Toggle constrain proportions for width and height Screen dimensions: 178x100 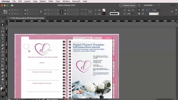point(41,12)
